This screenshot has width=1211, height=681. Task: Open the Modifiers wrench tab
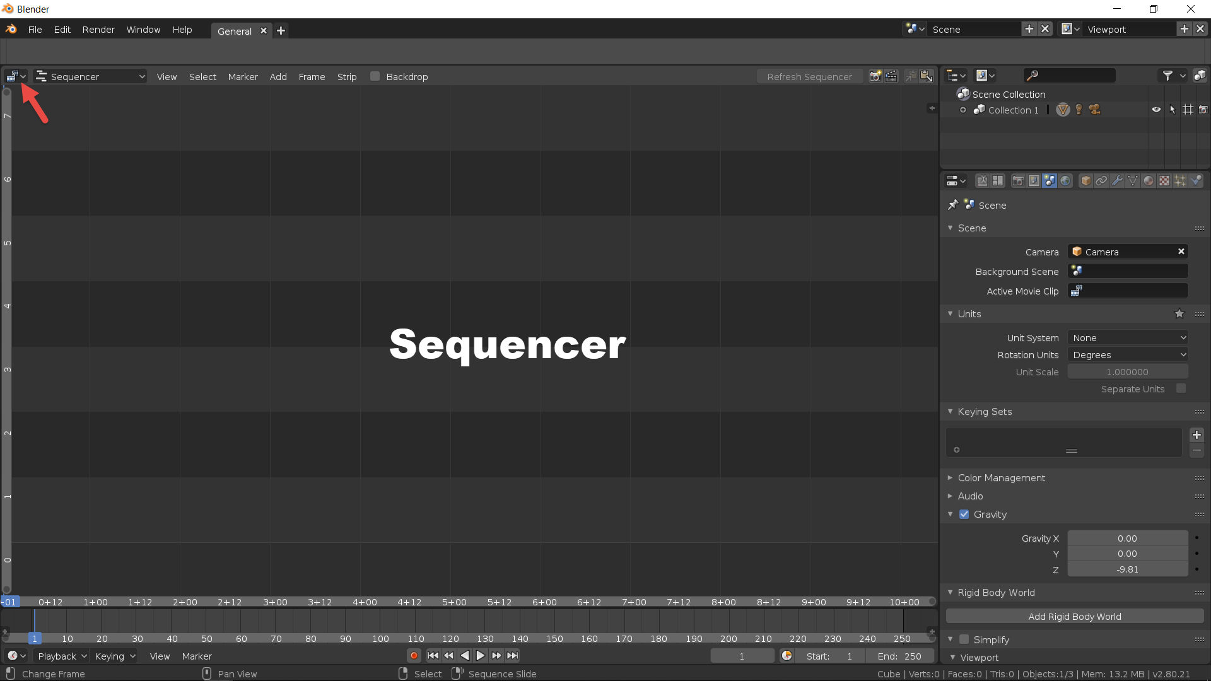[x=1117, y=181]
